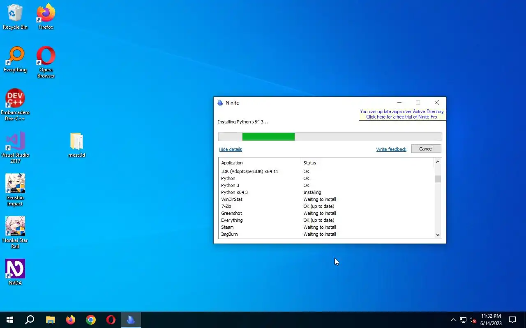Image resolution: width=526 pixels, height=328 pixels.
Task: Click the Installing status of Python x64 3
Action: pyautogui.click(x=312, y=192)
